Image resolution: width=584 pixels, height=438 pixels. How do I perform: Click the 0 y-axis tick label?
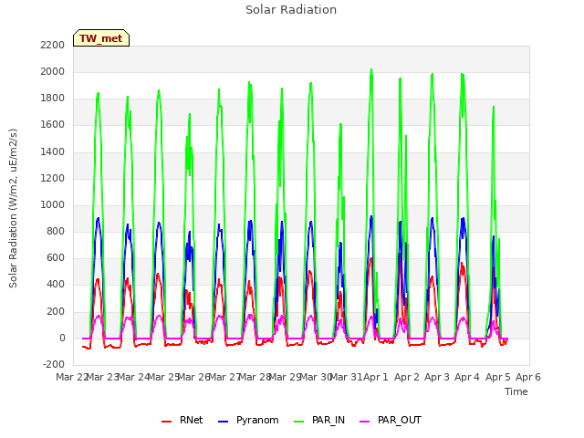62,339
